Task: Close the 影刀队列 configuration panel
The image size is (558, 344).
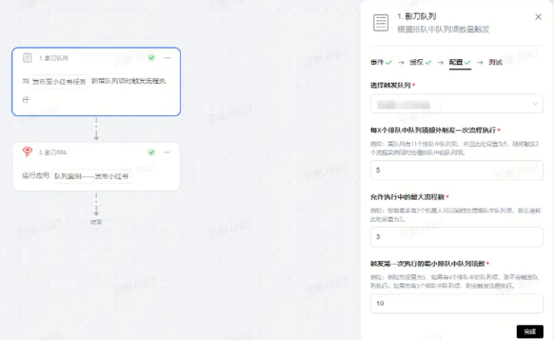Action: pos(538,16)
